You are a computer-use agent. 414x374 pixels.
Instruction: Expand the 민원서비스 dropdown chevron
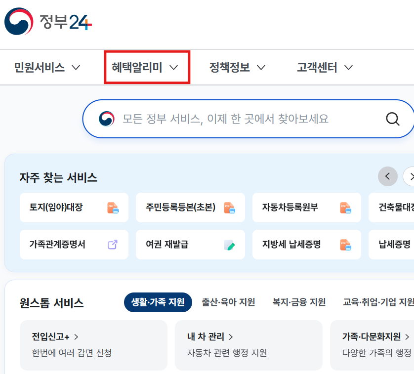[x=76, y=67]
